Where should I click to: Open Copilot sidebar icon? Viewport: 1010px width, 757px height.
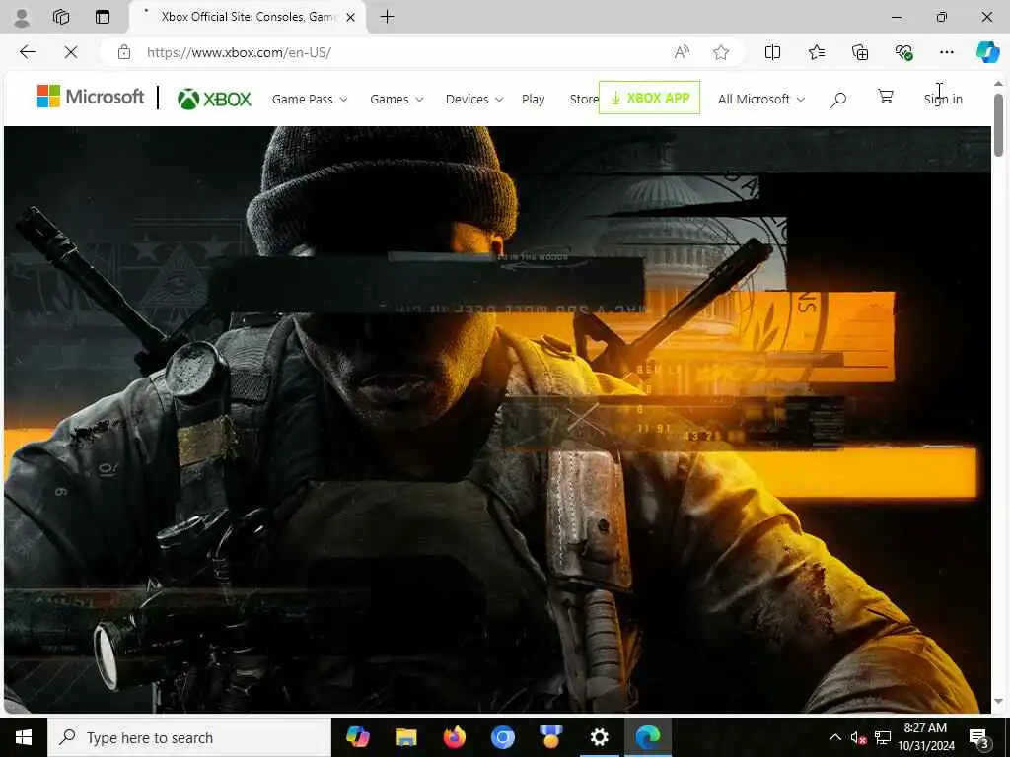pos(987,52)
